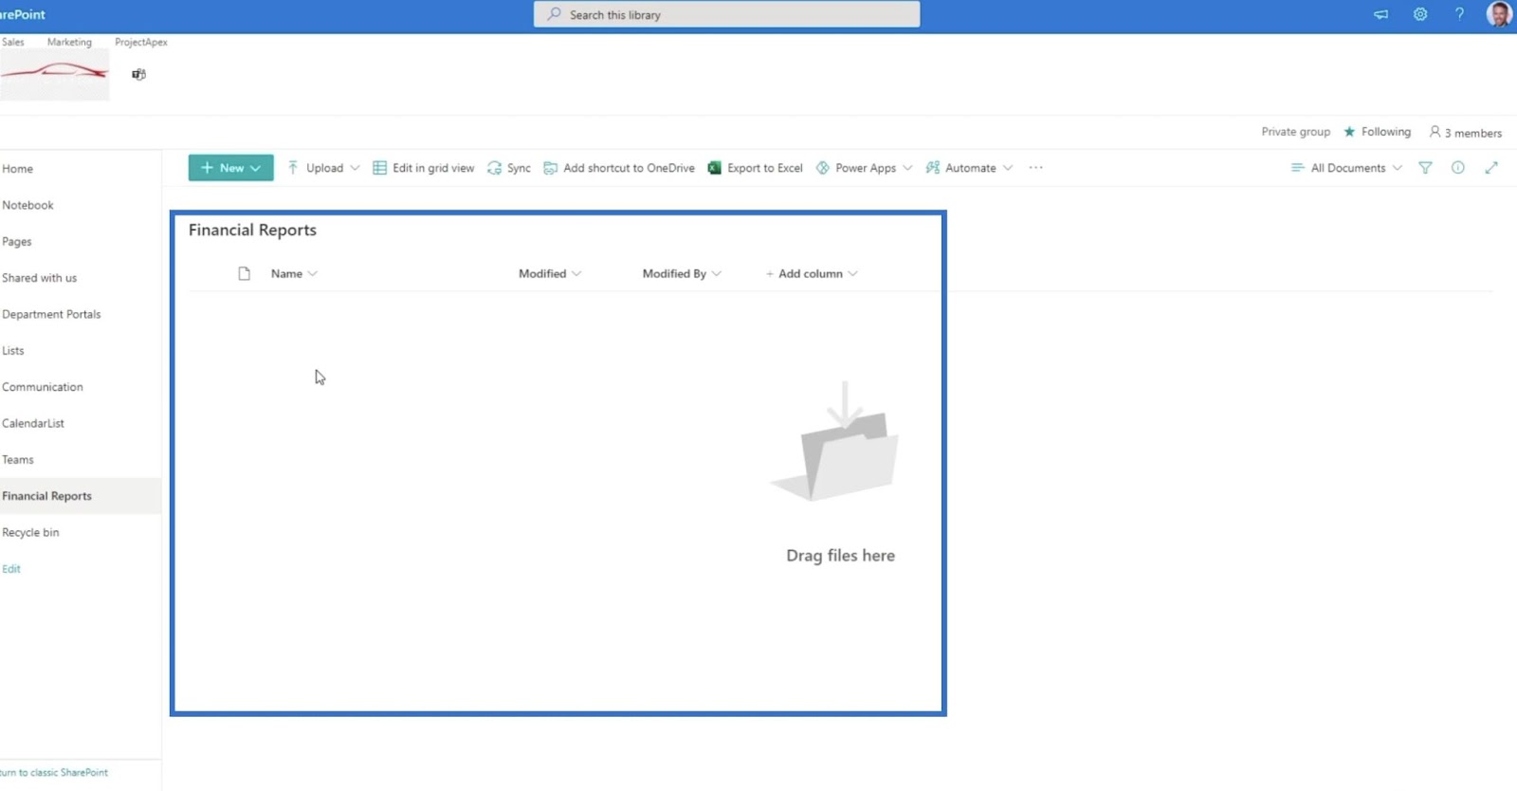Click the Excel export icon
This screenshot has width=1517, height=791.
[x=714, y=168]
